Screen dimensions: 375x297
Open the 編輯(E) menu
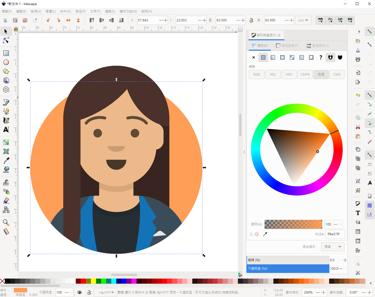21,11
